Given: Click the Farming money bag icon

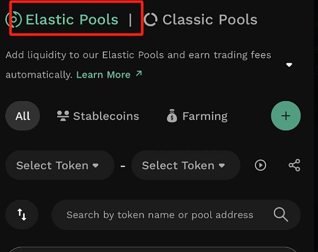Looking at the screenshot, I should (x=172, y=116).
